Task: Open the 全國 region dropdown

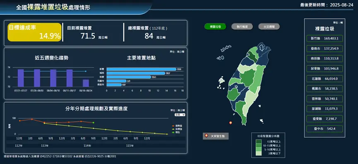Action: click(180, 115)
